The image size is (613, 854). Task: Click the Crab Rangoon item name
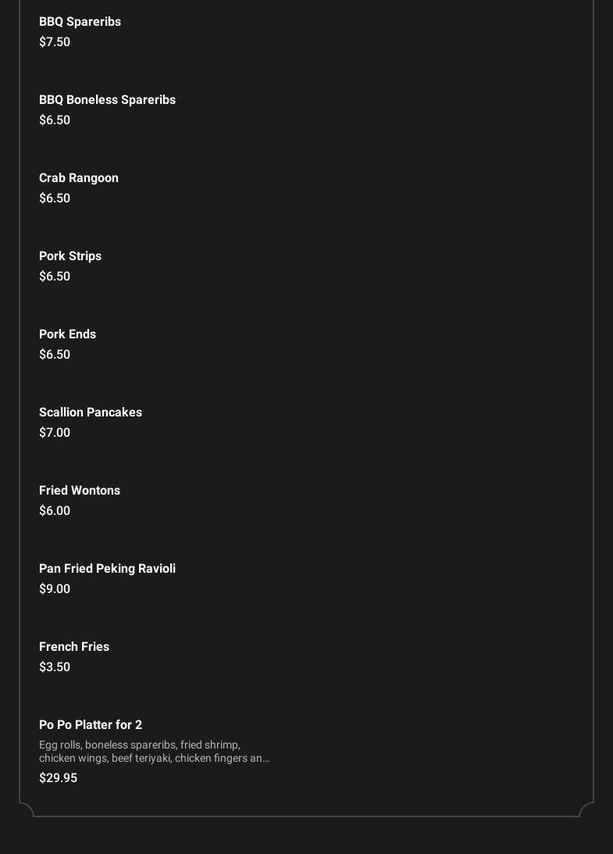(79, 178)
